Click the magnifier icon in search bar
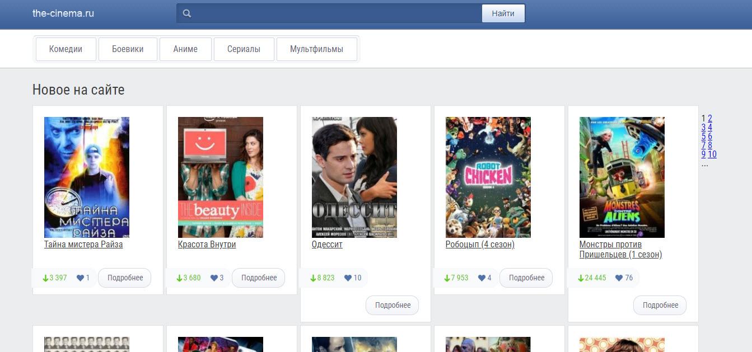Image resolution: width=752 pixels, height=352 pixels. [x=187, y=13]
